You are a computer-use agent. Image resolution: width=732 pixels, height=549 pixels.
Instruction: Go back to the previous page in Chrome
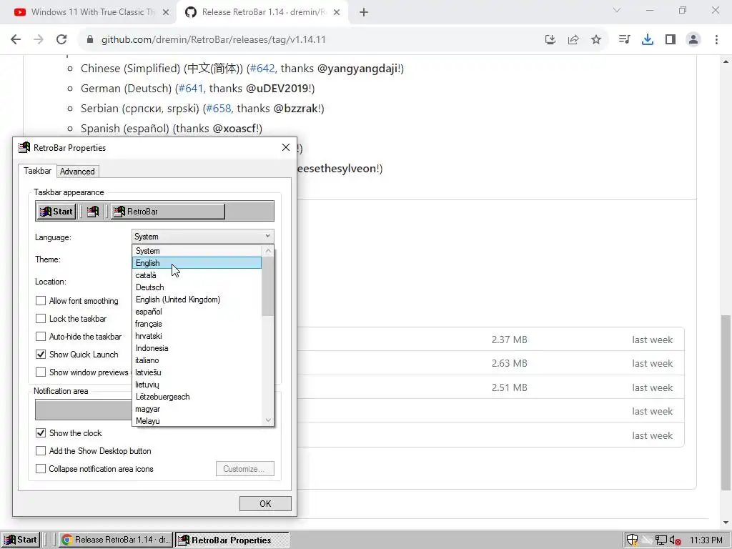click(16, 40)
